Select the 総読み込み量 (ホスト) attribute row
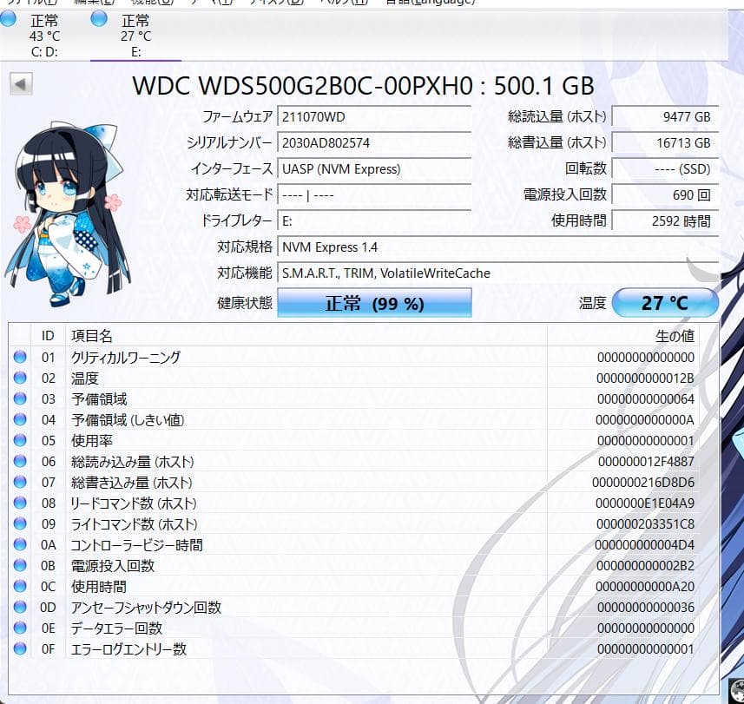Image resolution: width=744 pixels, height=704 pixels. coord(353,462)
